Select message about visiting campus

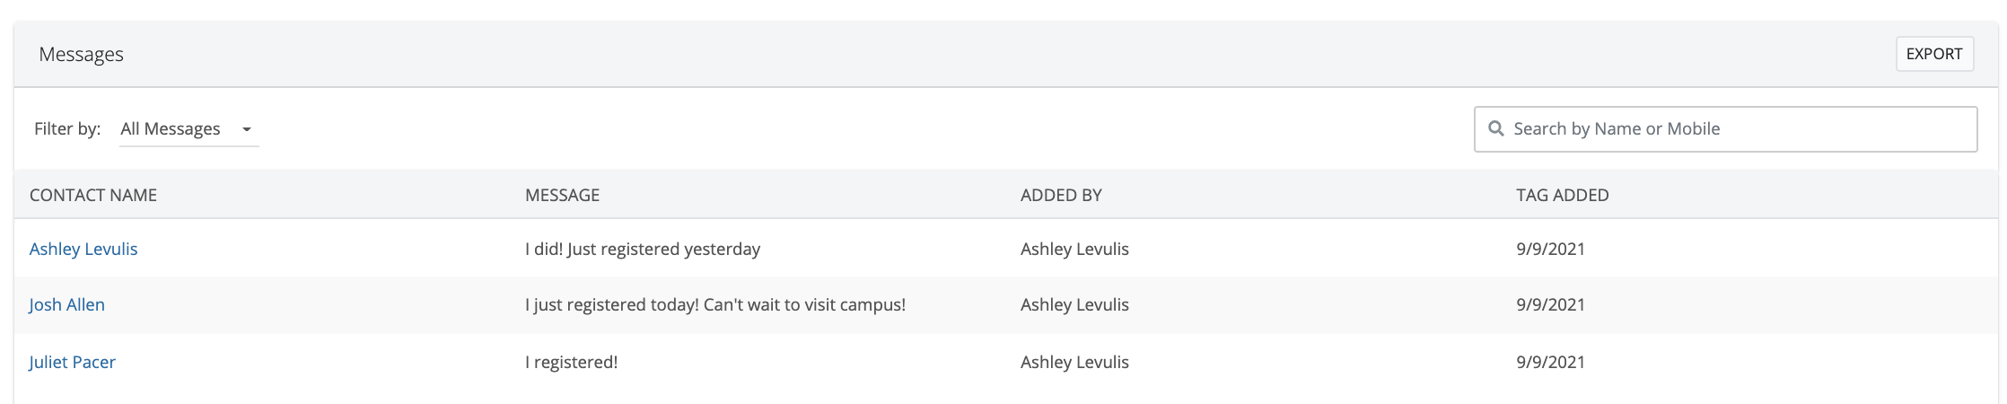pos(715,304)
